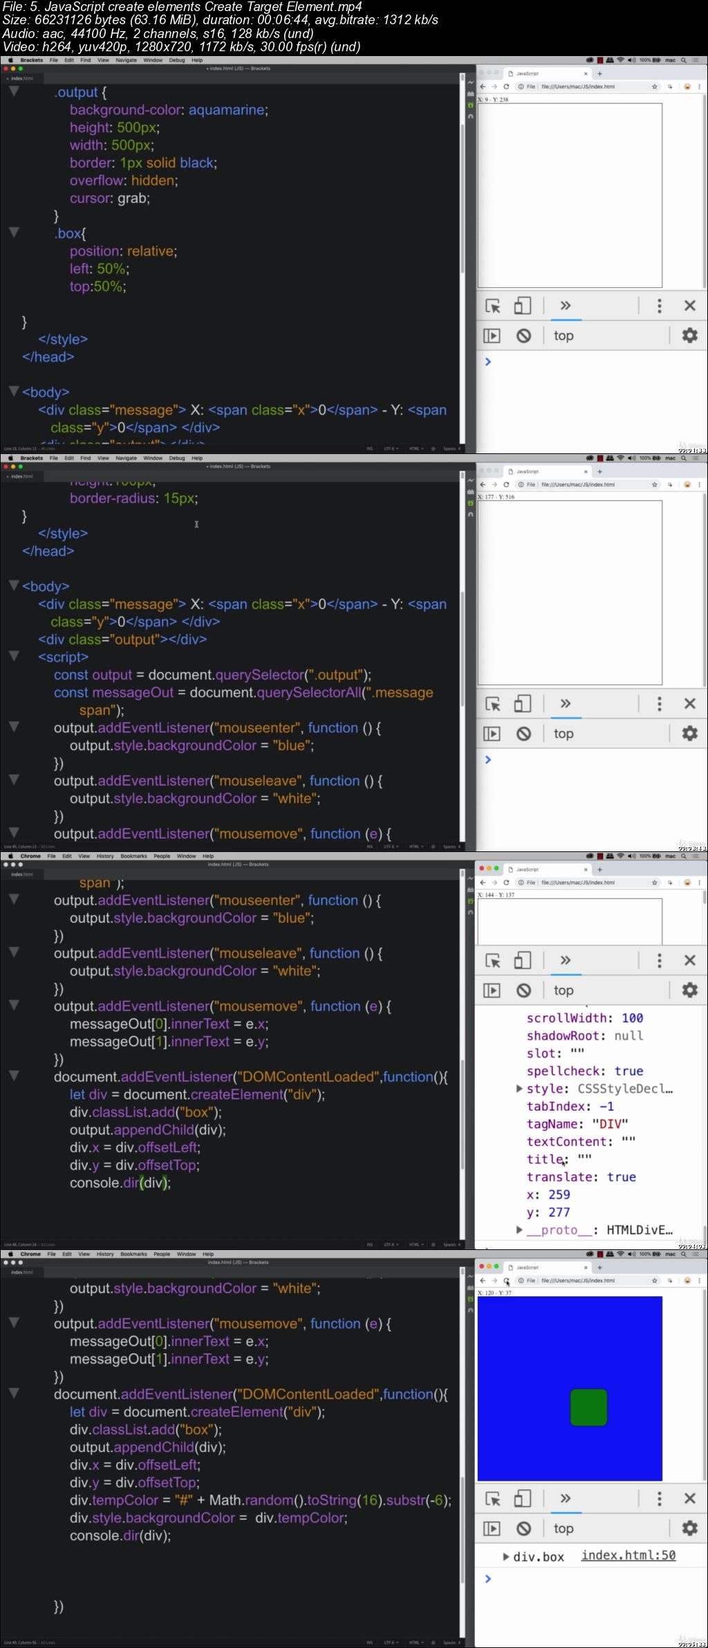Open History menu in Chrome, X: 144 frame
708x1648 pixels.
105,856
